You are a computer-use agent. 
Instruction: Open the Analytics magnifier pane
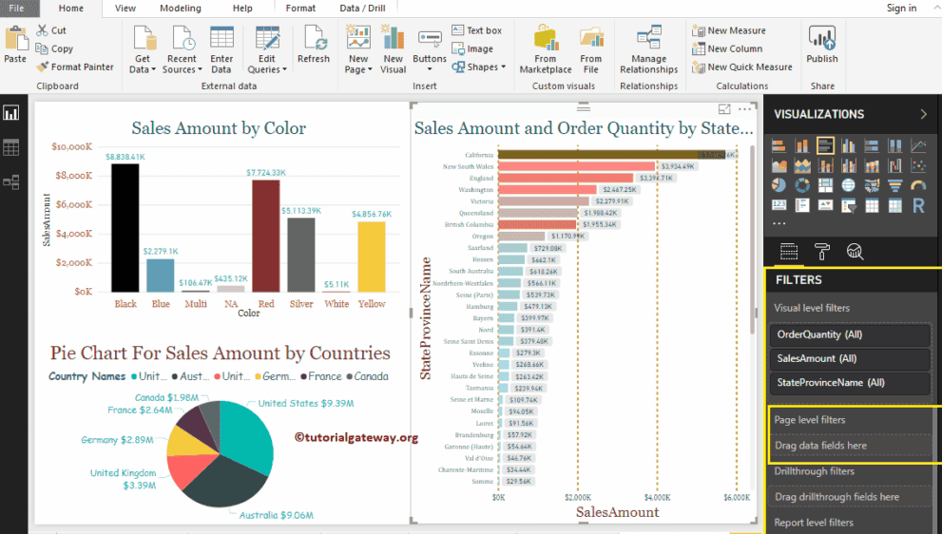(x=855, y=251)
